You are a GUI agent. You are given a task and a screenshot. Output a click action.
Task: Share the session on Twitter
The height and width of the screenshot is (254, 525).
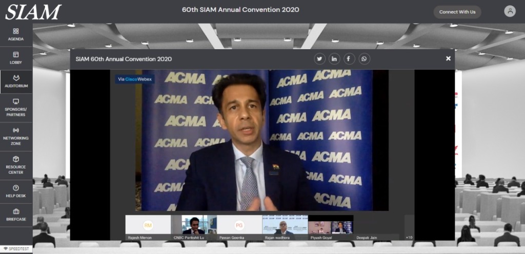pyautogui.click(x=319, y=59)
